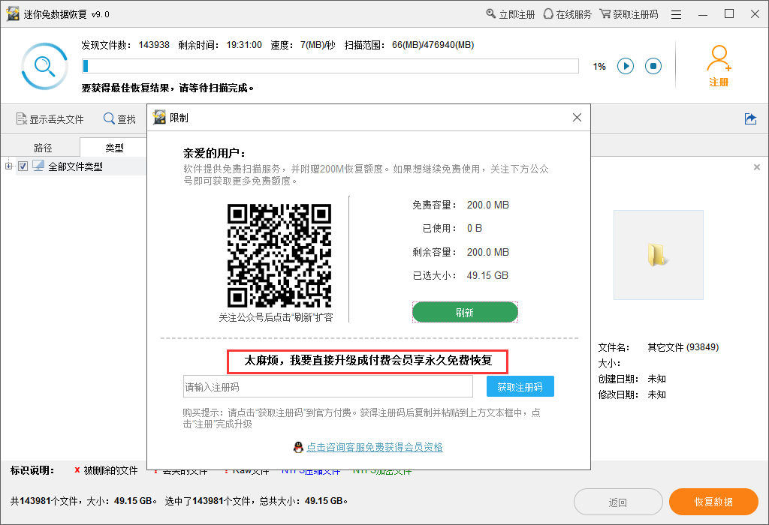Screen dimensions: 769x525
Task: Click the export share icon at right
Action: click(750, 119)
